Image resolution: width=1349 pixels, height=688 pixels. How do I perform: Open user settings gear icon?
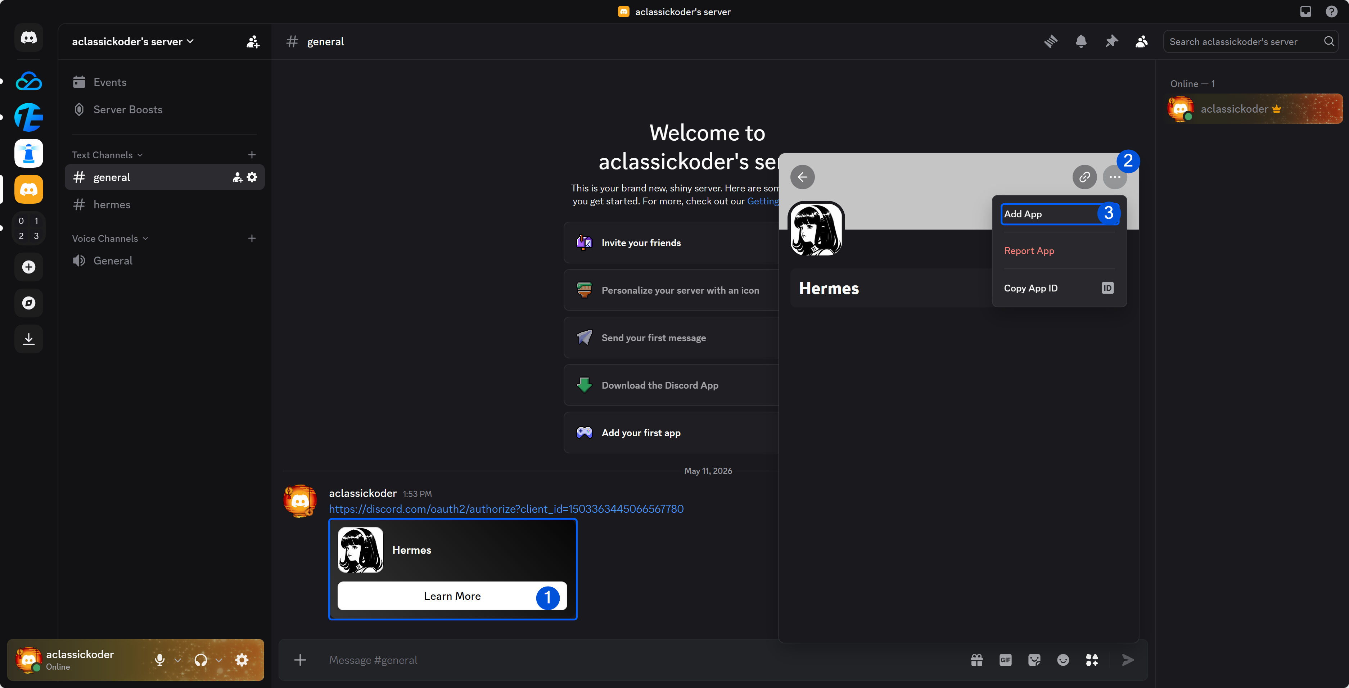(x=242, y=660)
